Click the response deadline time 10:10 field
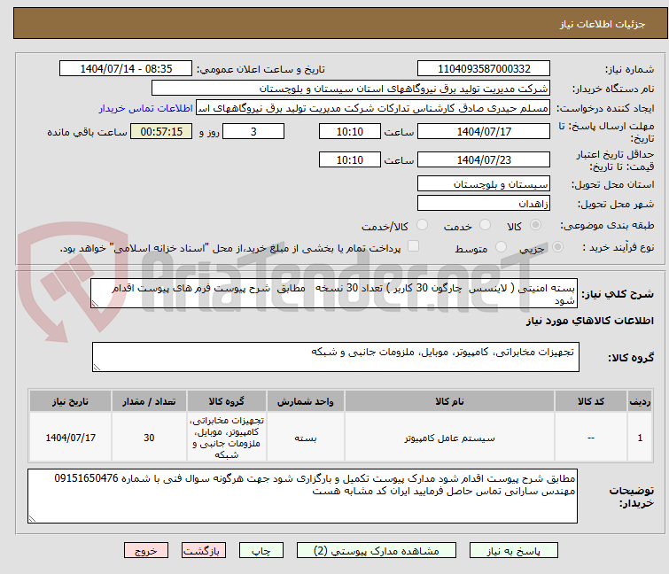 350,132
